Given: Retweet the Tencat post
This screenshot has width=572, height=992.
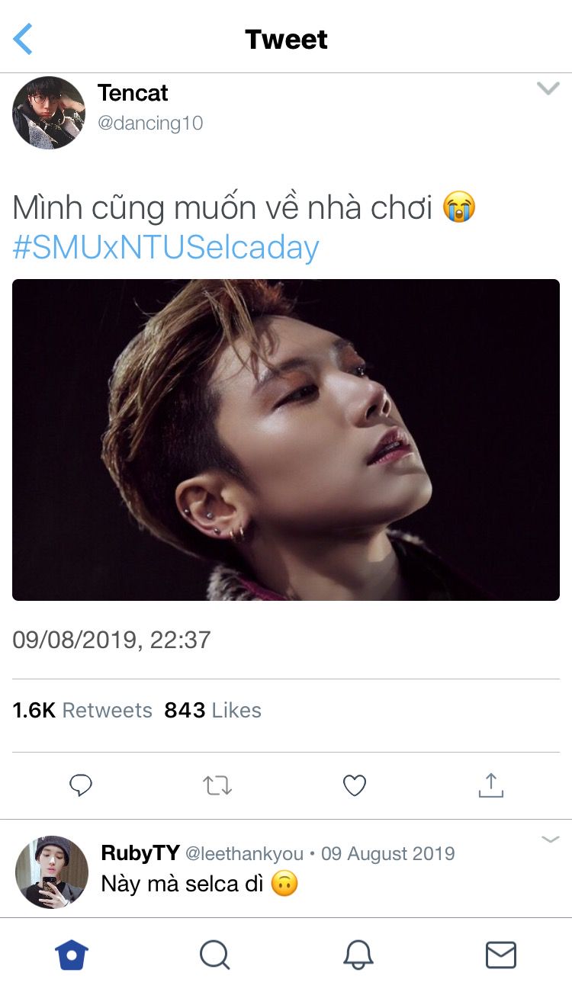Looking at the screenshot, I should [217, 785].
